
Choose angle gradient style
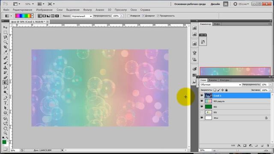tap(48, 16)
